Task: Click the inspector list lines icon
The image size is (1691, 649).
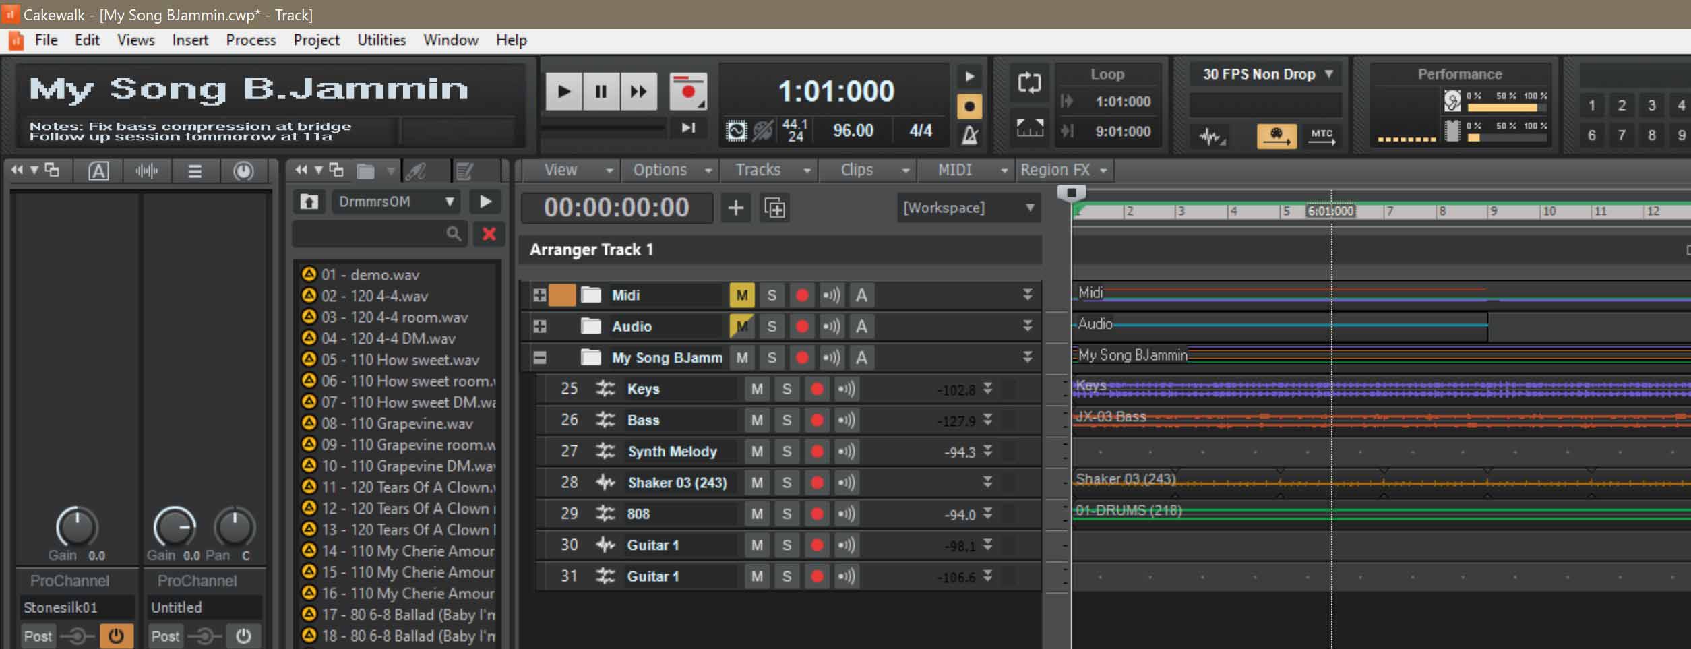Action: pos(195,171)
